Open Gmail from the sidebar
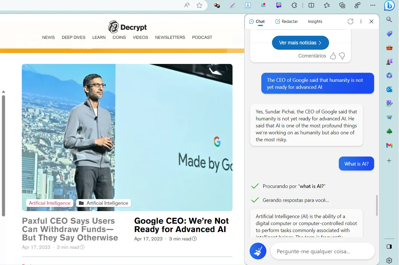Viewport: 399px width, 265px height. (x=389, y=145)
